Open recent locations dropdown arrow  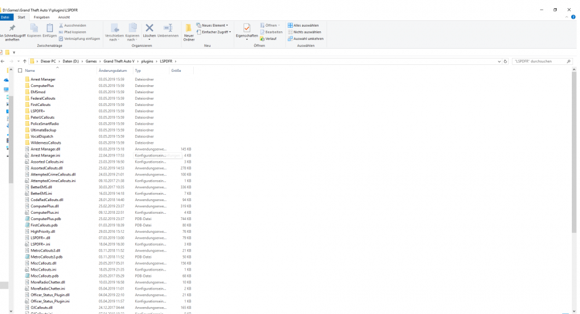click(x=19, y=61)
